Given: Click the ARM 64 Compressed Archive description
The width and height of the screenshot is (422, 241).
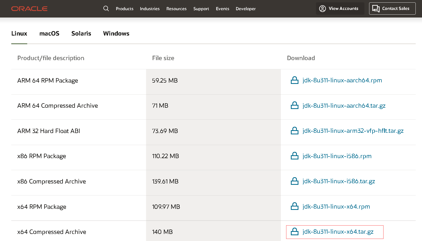Looking at the screenshot, I should coord(58,106).
